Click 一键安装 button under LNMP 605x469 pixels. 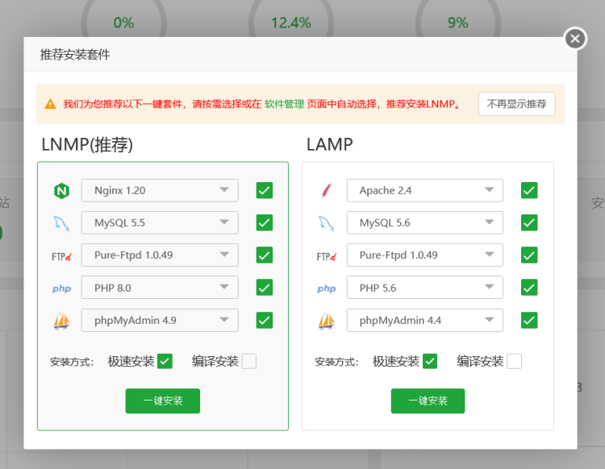(x=163, y=401)
